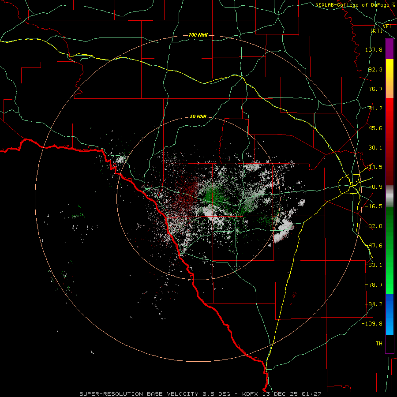Pick the gray near-zero segment of color bar
The height and width of the screenshot is (397, 397).
pos(390,196)
